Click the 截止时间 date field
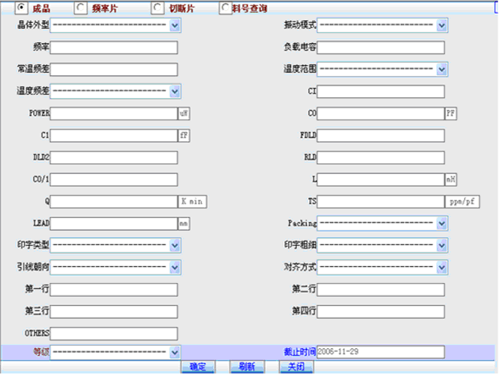The width and height of the screenshot is (500, 375). pyautogui.click(x=380, y=352)
